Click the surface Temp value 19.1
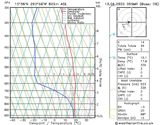Screen dimensions: 161x125 click(x=144, y=58)
